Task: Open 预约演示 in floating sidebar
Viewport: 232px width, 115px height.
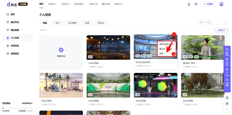Action: point(227,62)
